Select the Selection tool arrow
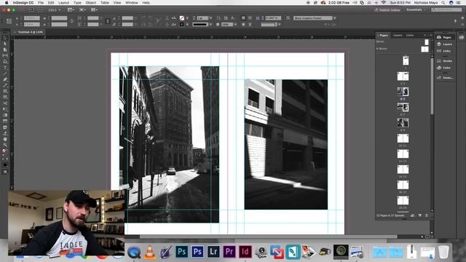466x262 pixels. (x=5, y=38)
